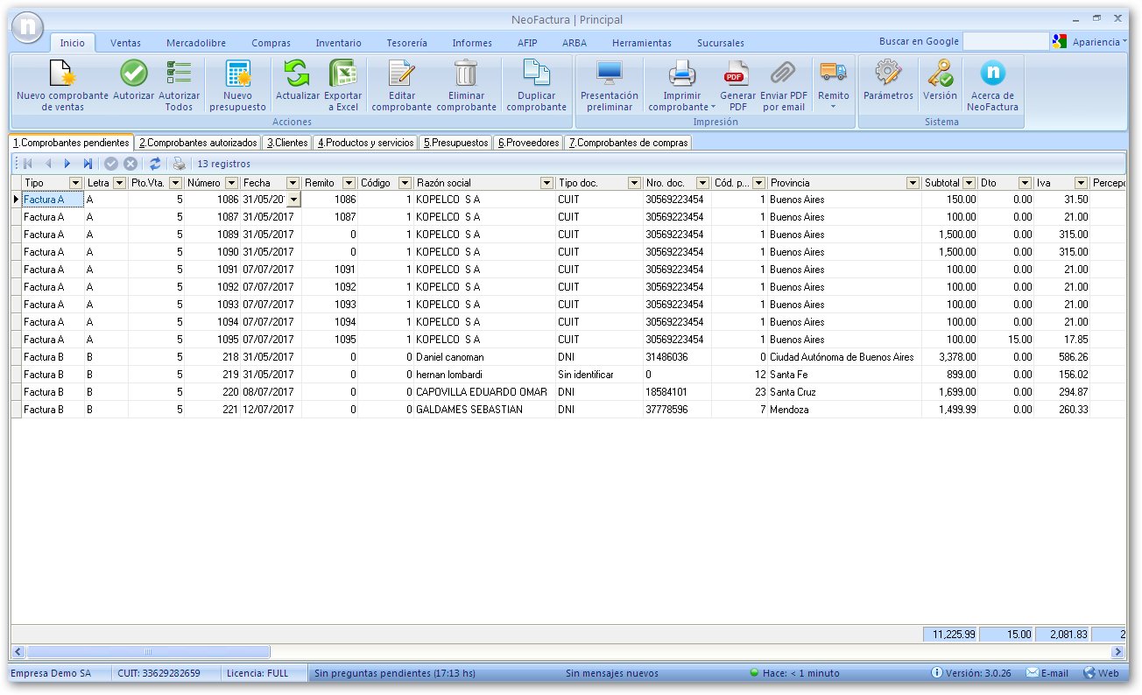Open the Comprobantes autorizados tab
The height and width of the screenshot is (695, 1142).
[199, 143]
